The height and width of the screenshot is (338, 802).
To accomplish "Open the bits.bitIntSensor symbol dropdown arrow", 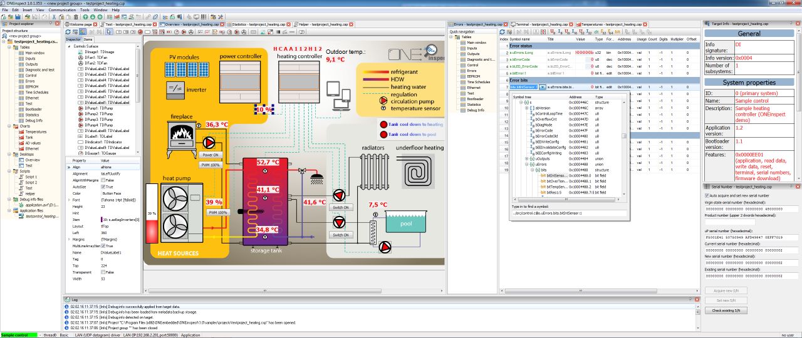I will [x=543, y=87].
